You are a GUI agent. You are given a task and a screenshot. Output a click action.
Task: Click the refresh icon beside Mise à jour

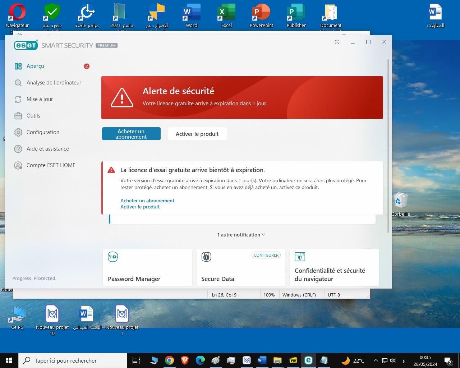[18, 99]
